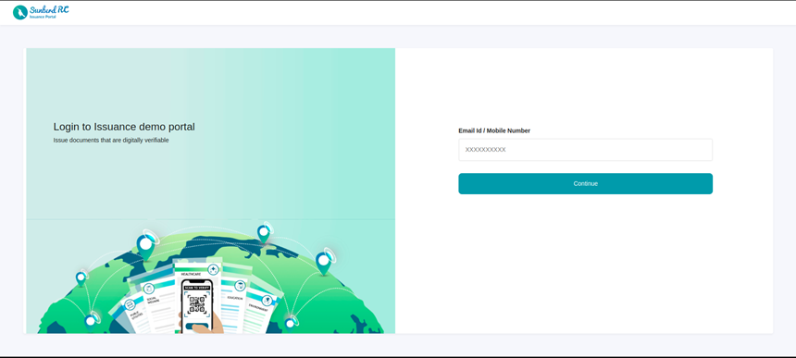Screen dimensions: 796x358
Task: Click the digitally verifiable documents tagline
Action: tap(111, 141)
